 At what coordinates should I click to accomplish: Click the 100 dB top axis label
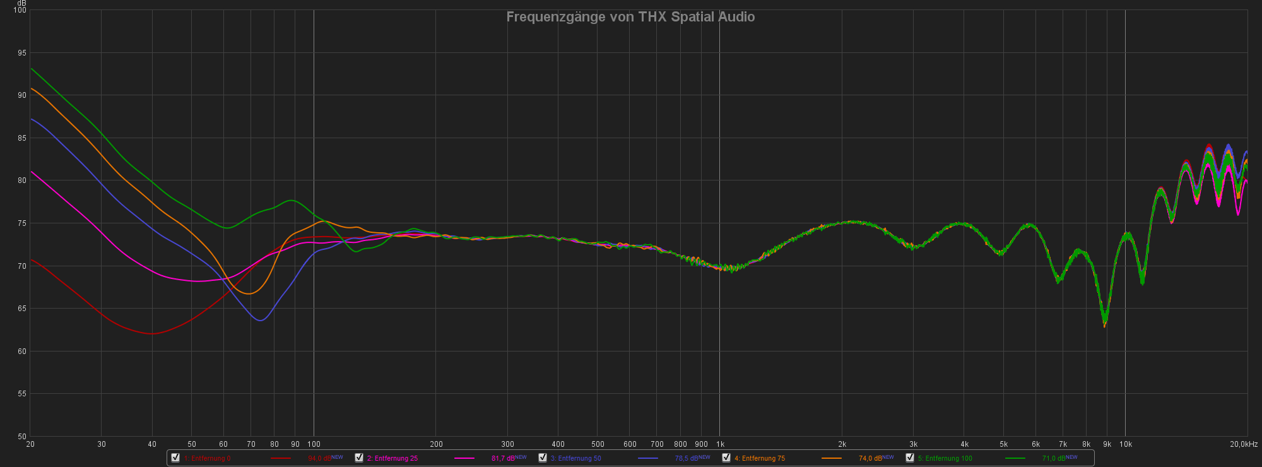(20, 11)
